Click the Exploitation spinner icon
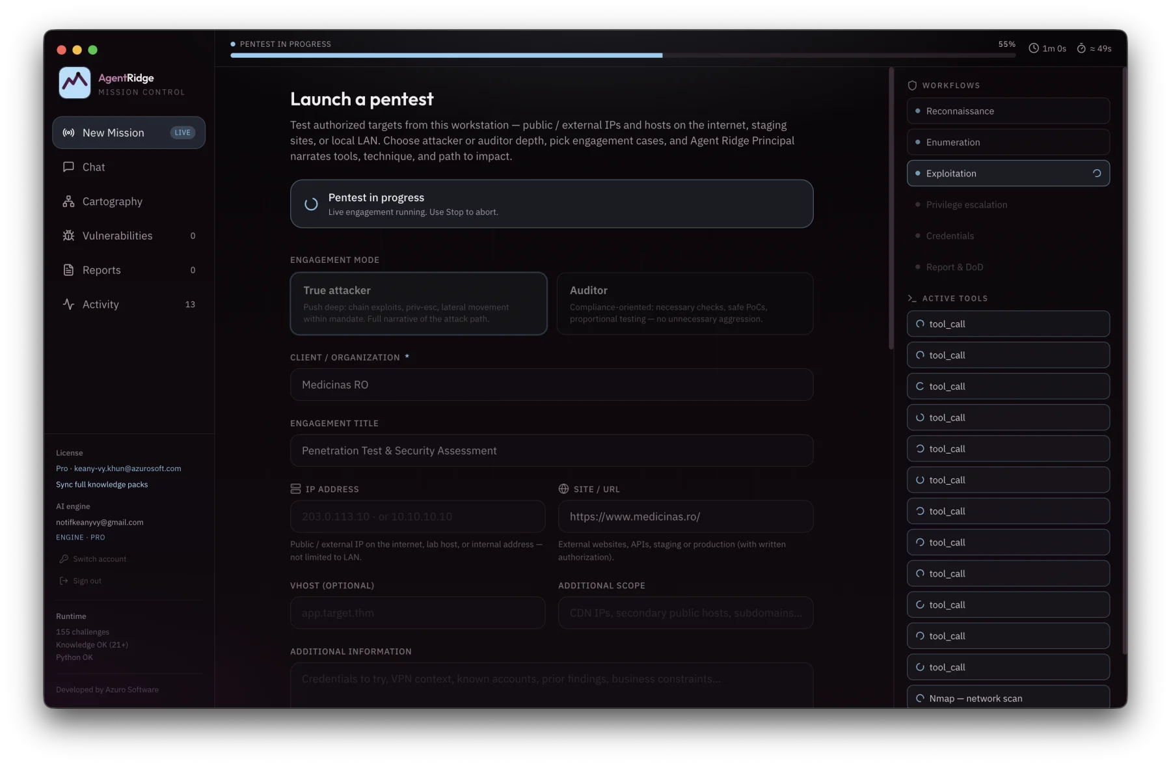 [x=1097, y=173]
